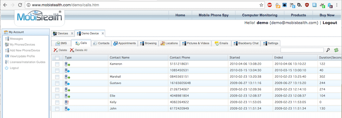Refresh call list with green arrows icon

coord(336,50)
